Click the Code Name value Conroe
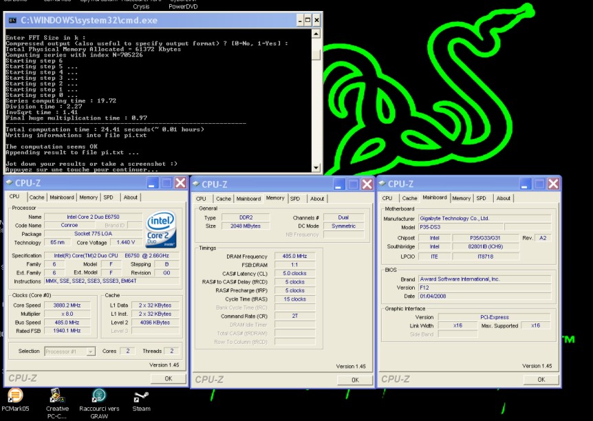This screenshot has height=421, width=593. (69, 225)
